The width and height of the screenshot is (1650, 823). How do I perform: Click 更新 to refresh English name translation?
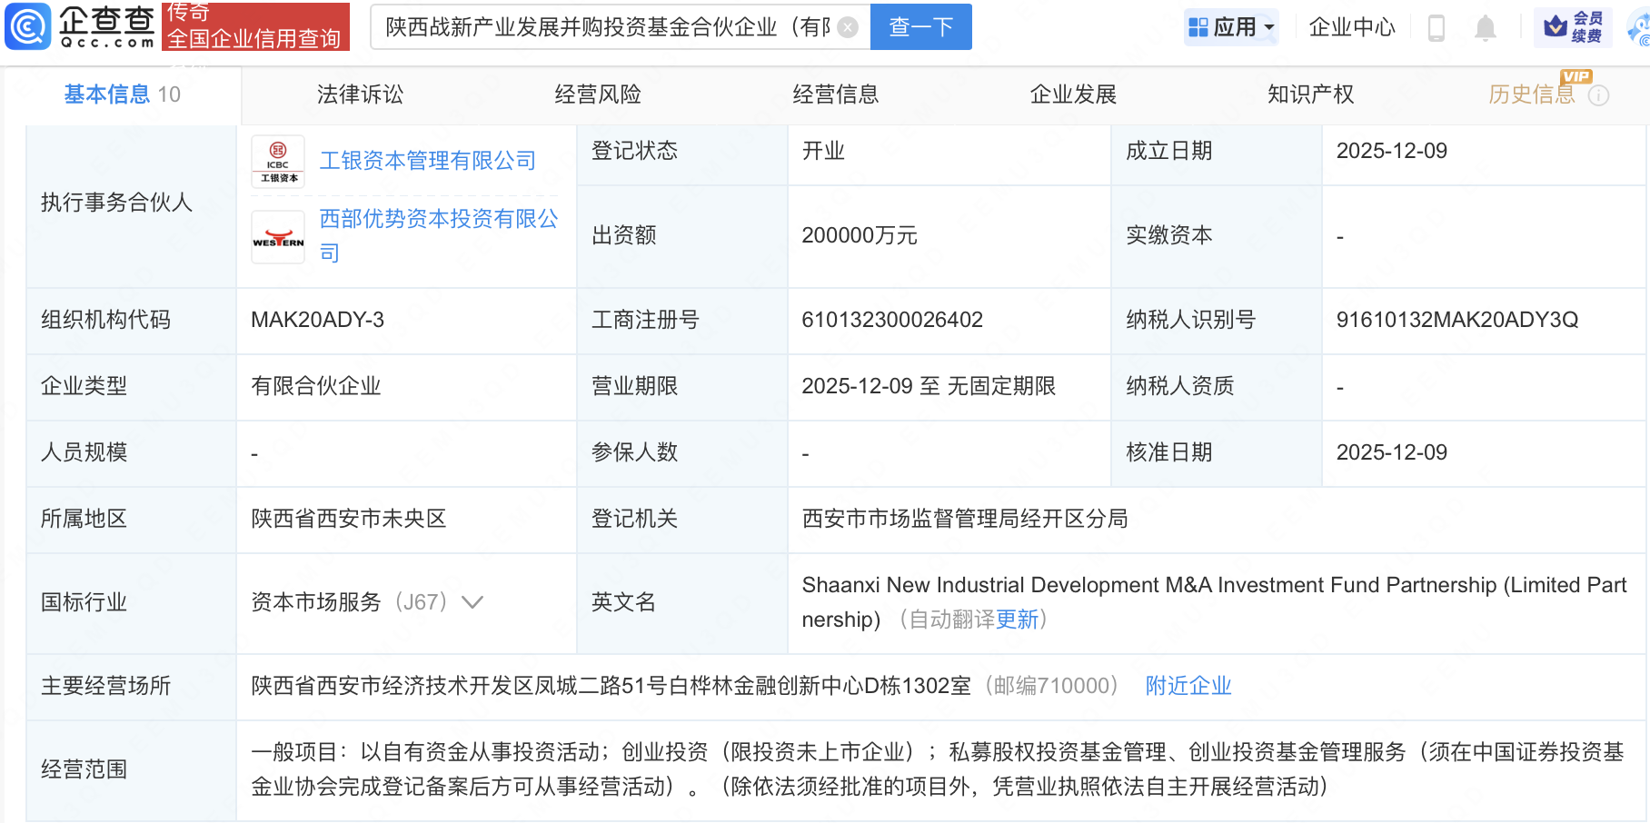click(1017, 620)
